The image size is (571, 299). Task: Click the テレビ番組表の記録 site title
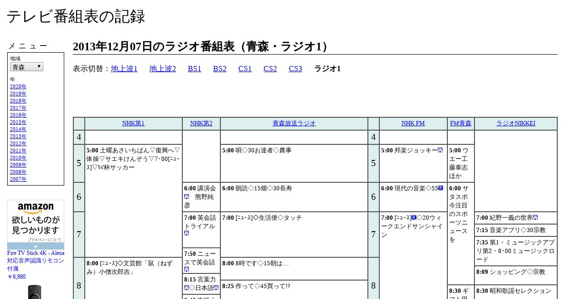(76, 17)
